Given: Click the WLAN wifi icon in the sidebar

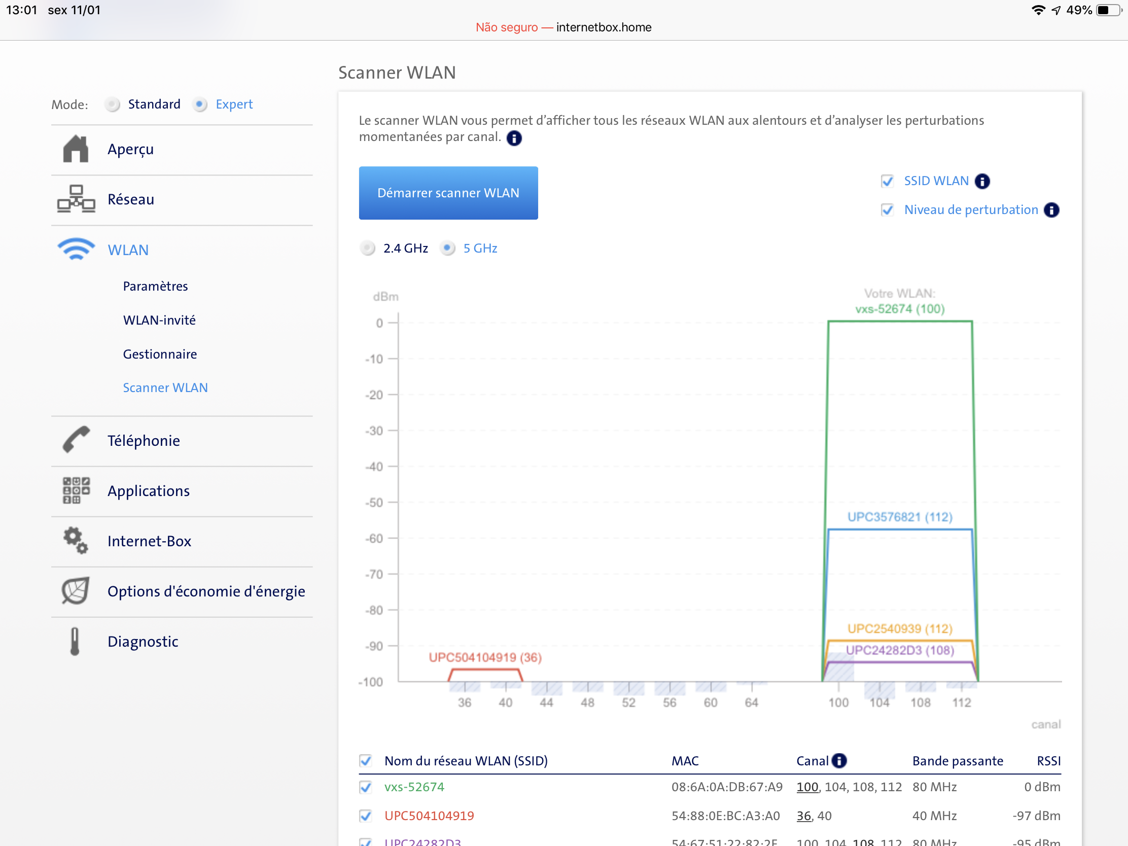Looking at the screenshot, I should click(x=76, y=250).
